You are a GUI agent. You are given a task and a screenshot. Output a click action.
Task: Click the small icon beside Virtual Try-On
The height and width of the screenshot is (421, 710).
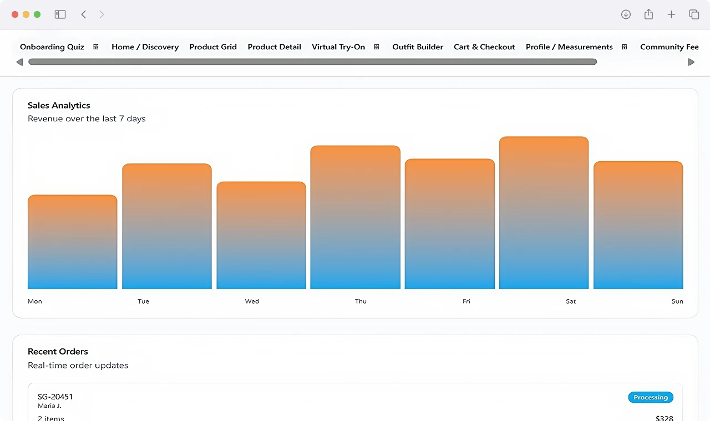(x=377, y=47)
